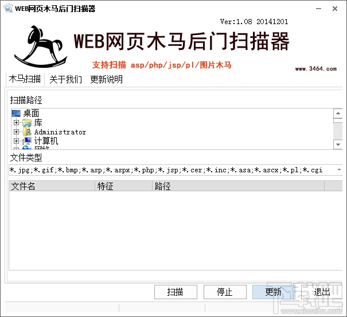Click the 停止 stop button
The height and width of the screenshot is (317, 347).
(x=225, y=292)
